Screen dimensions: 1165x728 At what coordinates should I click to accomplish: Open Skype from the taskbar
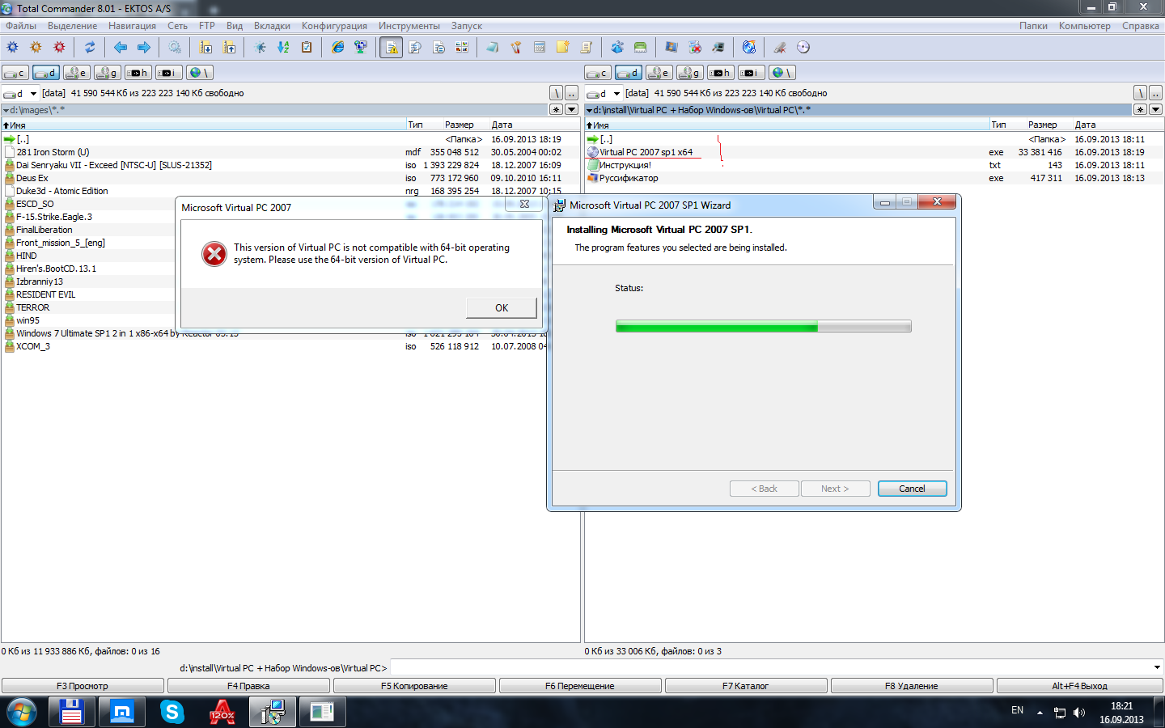172,712
